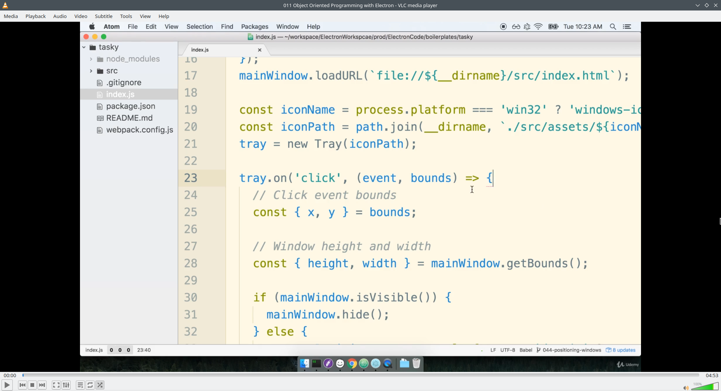Expand the node_modules folder
Image resolution: width=721 pixels, height=391 pixels.
(x=91, y=59)
